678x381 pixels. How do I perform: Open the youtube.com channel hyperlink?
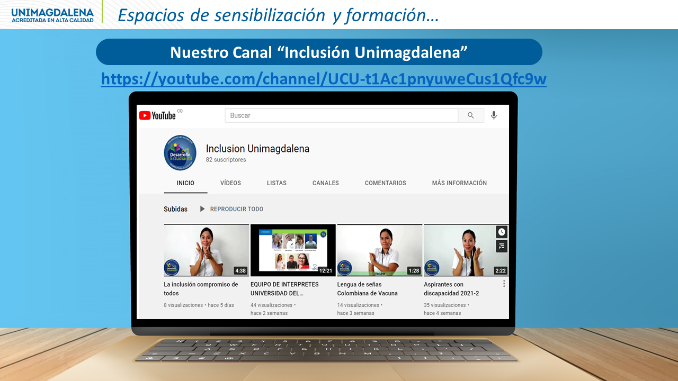[x=324, y=79]
